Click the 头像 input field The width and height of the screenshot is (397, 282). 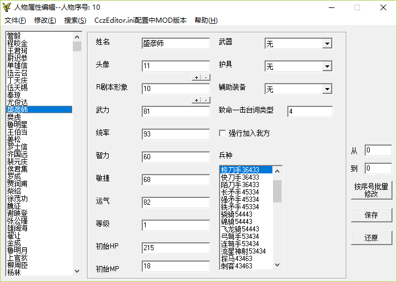(176, 66)
